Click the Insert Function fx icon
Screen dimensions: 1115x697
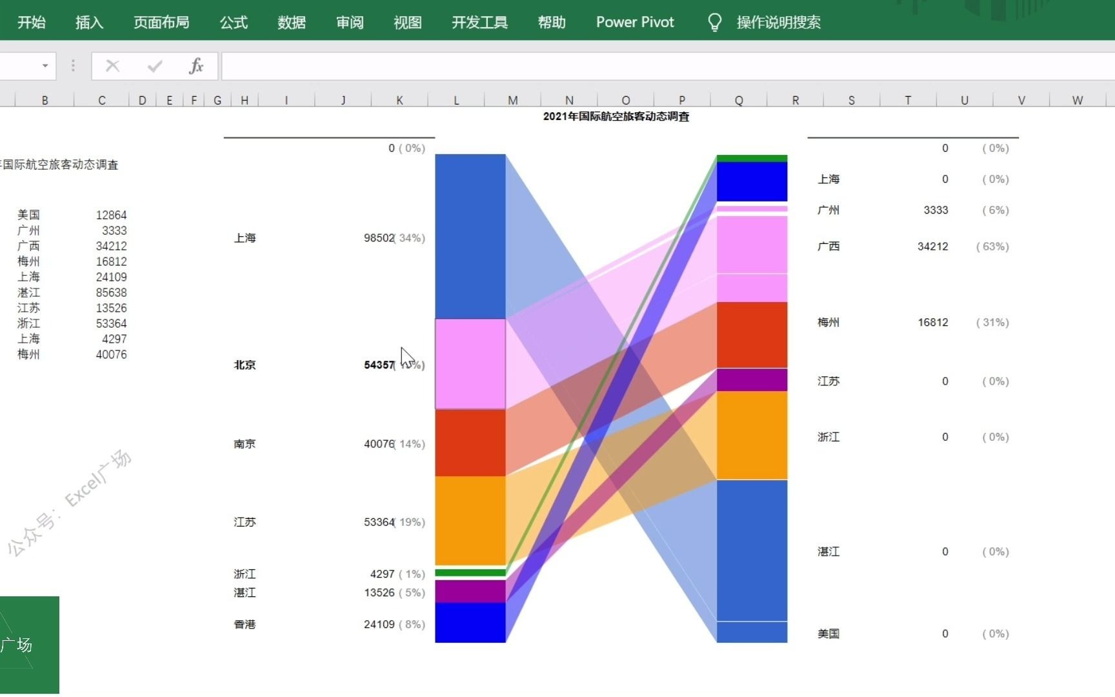[x=196, y=65]
